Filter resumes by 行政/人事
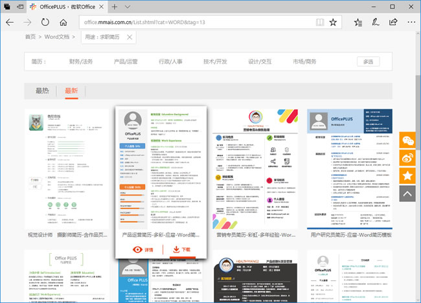The image size is (421, 303). 170,62
